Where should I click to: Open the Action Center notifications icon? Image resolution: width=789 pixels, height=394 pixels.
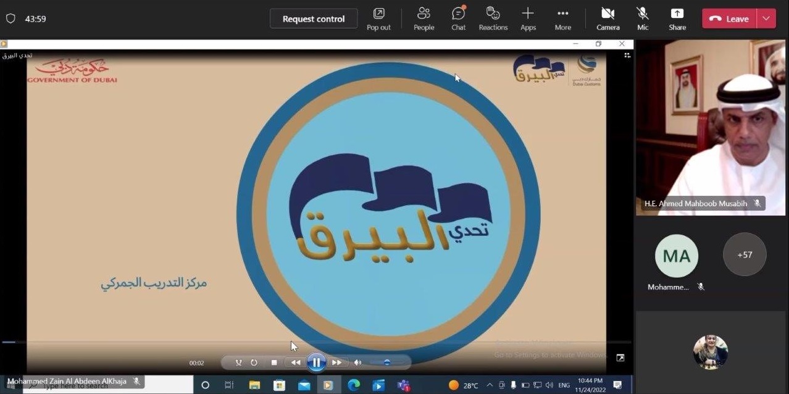click(617, 385)
